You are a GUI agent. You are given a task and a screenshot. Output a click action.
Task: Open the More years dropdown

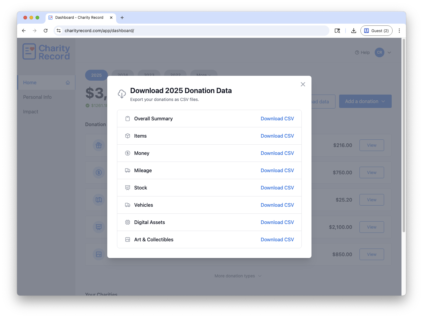pyautogui.click(x=204, y=75)
